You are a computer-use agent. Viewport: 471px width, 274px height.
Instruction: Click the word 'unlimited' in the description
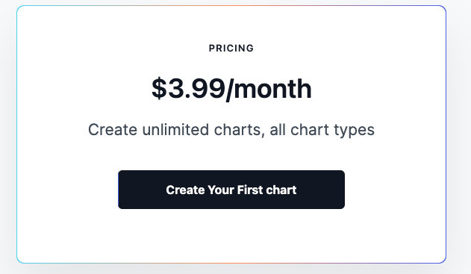pyautogui.click(x=175, y=130)
